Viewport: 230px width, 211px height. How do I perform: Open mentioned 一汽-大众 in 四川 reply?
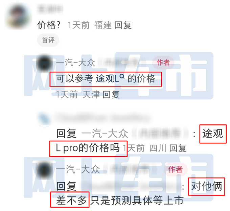[105, 134]
